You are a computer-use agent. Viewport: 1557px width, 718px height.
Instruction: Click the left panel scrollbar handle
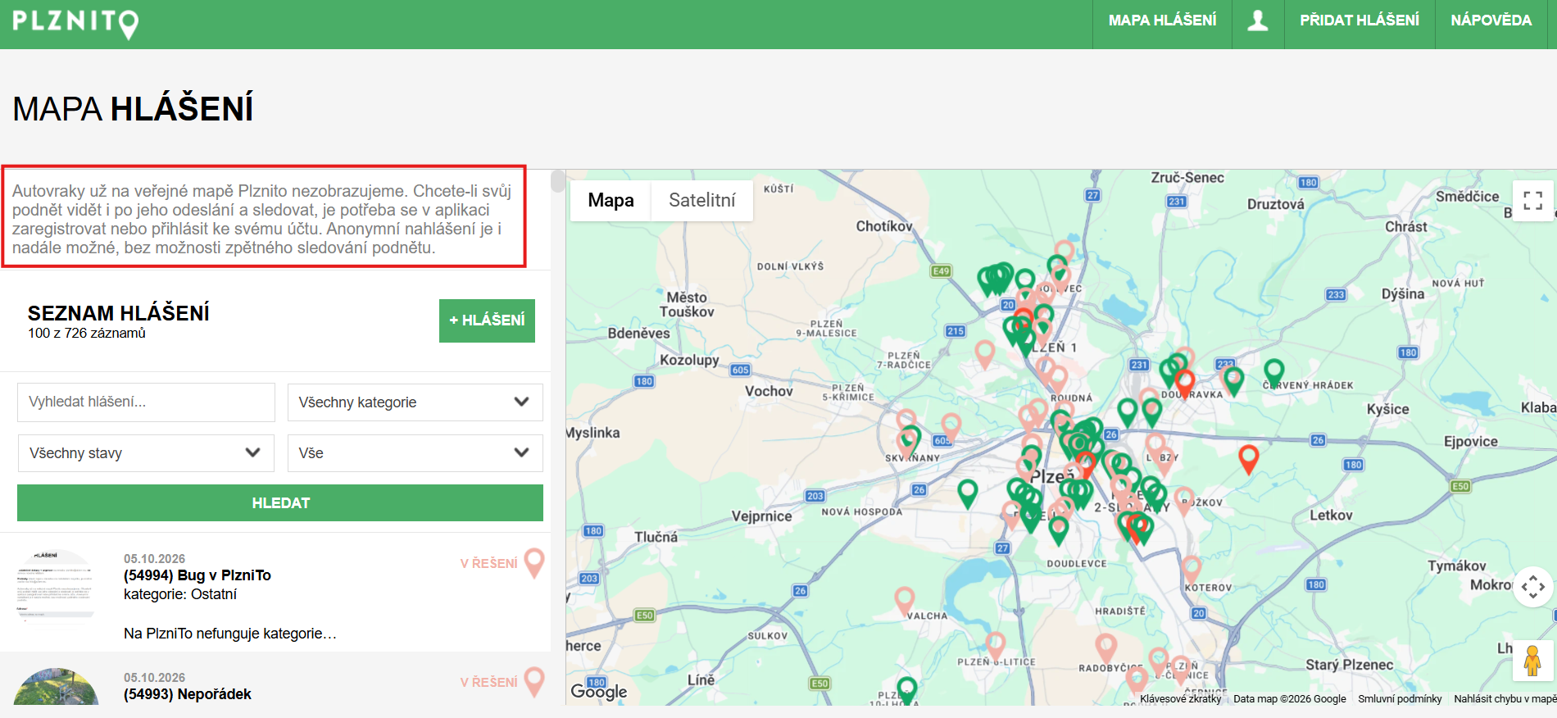tap(557, 180)
